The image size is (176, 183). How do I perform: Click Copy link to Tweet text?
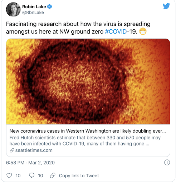[x=79, y=175]
